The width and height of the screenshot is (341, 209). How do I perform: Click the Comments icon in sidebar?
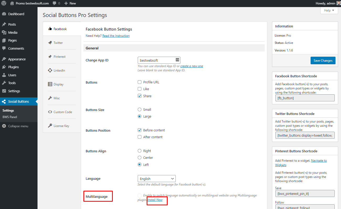4,49
